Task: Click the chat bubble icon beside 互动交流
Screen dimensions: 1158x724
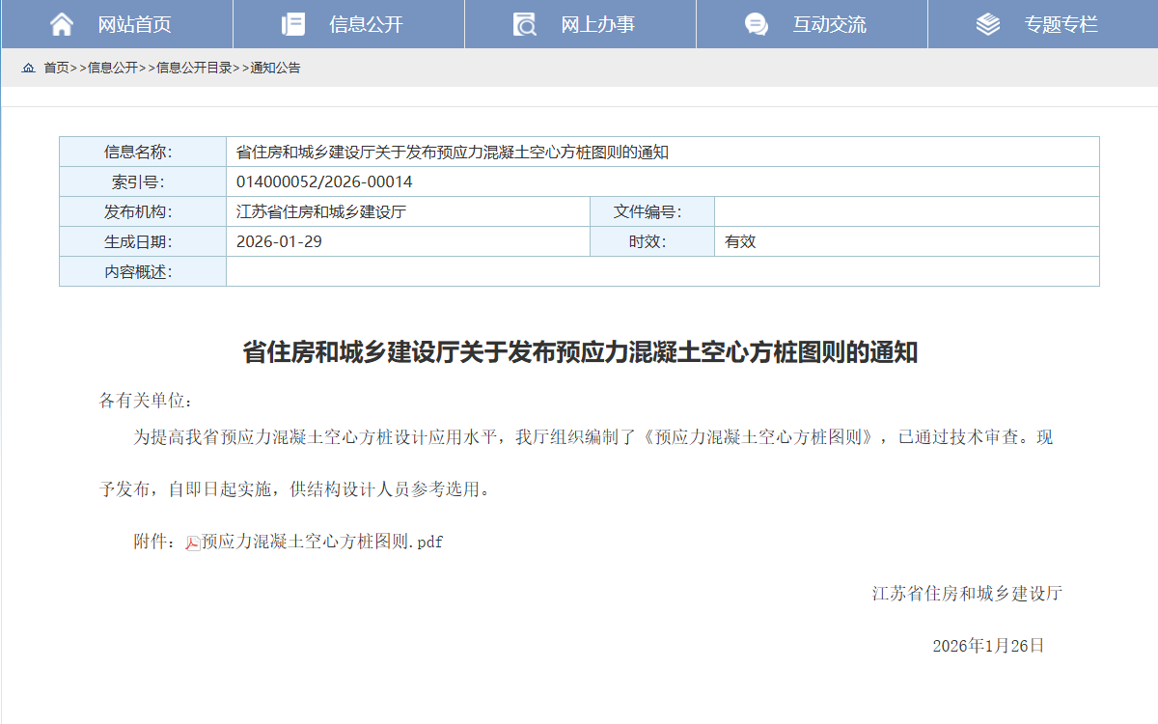Action: click(x=757, y=24)
